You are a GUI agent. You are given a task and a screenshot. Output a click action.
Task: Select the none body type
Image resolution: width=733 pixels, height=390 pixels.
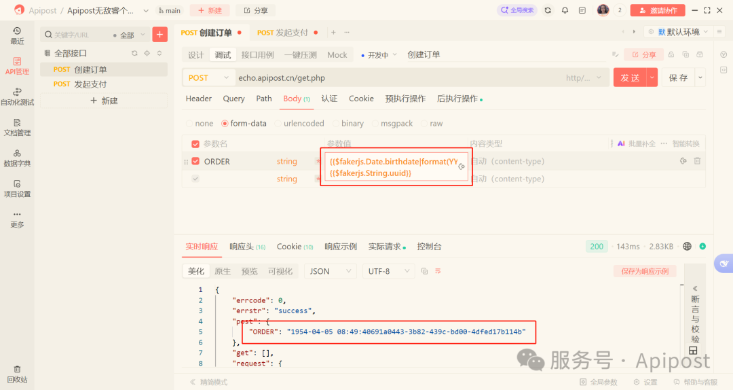coord(200,124)
